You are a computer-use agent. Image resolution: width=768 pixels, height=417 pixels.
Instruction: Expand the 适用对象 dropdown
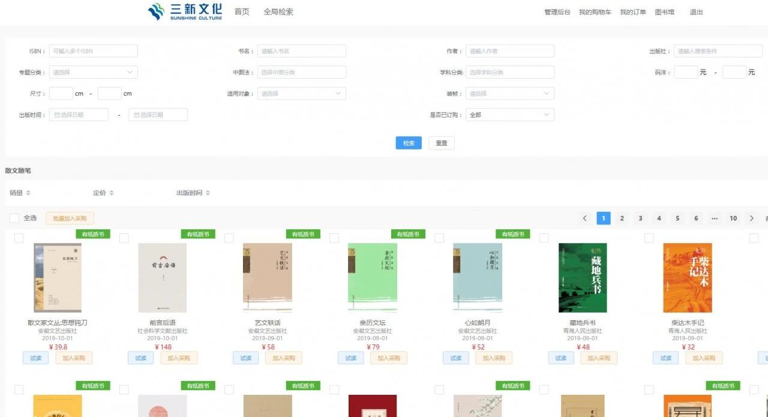click(302, 94)
